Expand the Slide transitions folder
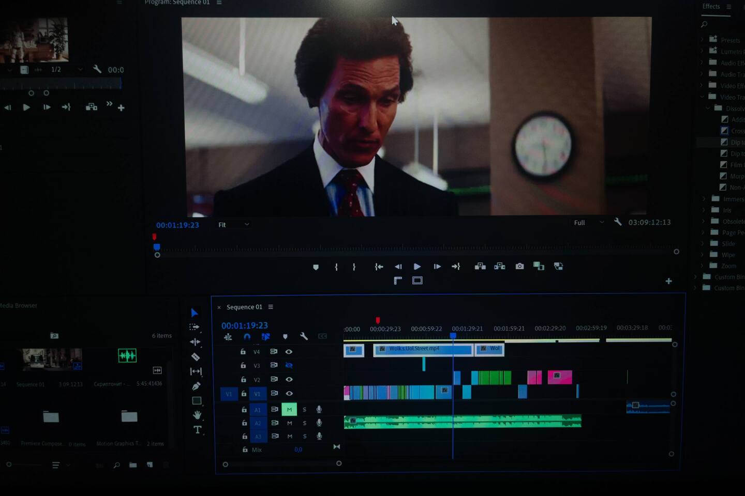The width and height of the screenshot is (745, 496). tap(703, 243)
